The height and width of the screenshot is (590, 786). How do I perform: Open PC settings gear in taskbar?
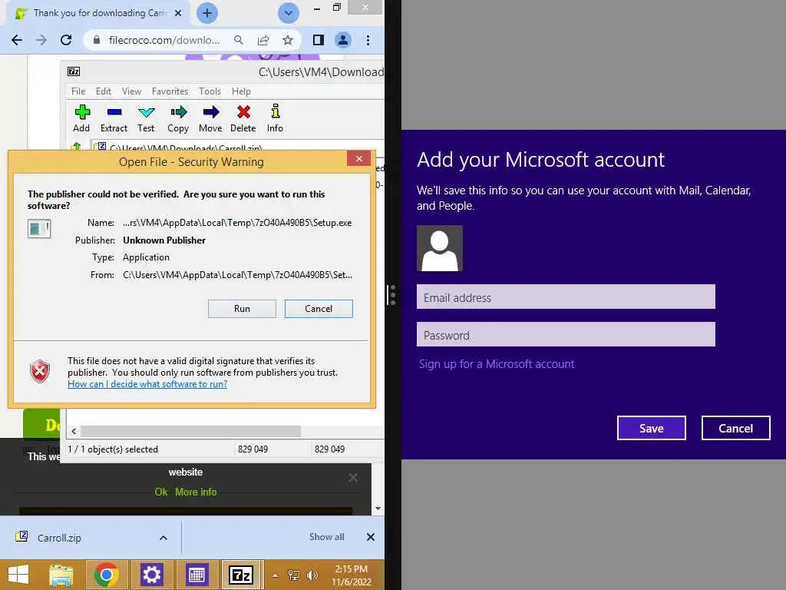pos(151,575)
